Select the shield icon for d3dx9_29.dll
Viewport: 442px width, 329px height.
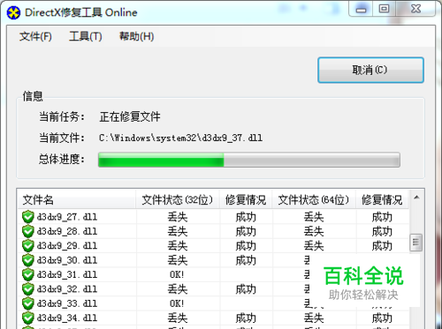[28, 246]
